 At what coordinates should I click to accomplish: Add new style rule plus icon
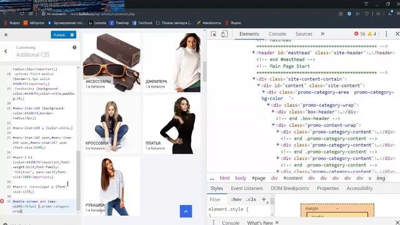point(264,199)
